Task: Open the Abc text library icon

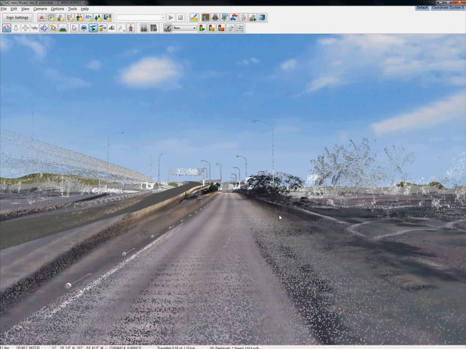Action: pos(89,18)
